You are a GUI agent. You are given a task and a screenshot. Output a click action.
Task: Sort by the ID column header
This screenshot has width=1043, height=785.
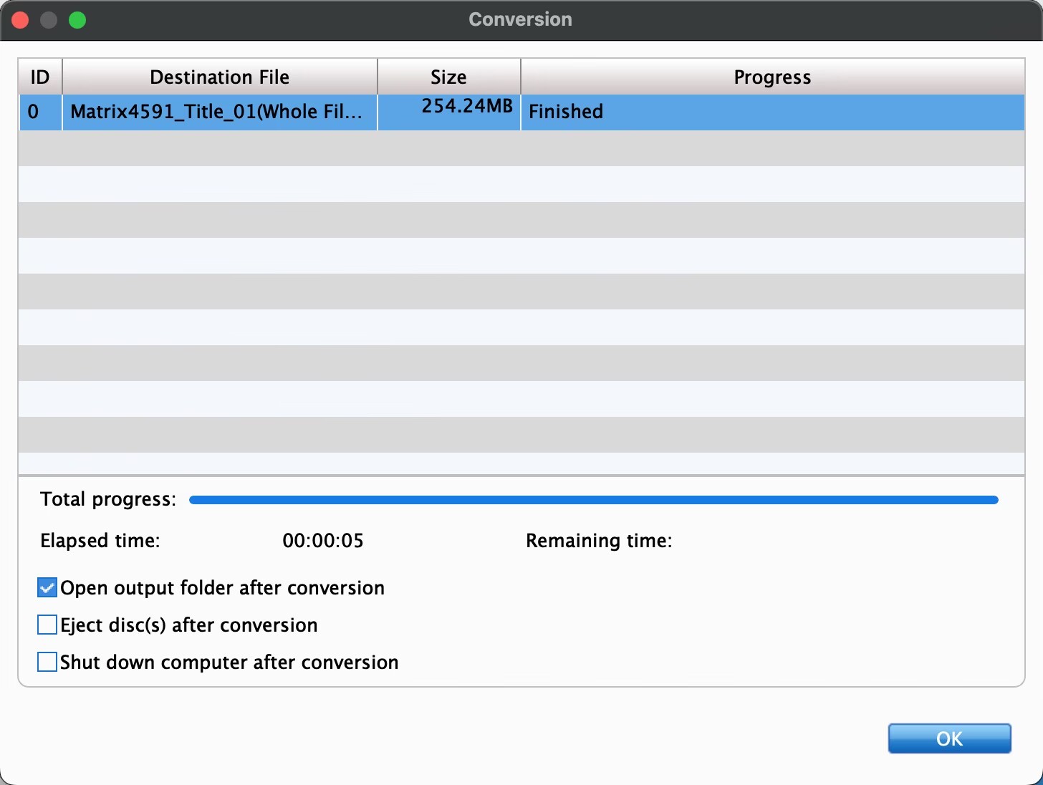40,77
